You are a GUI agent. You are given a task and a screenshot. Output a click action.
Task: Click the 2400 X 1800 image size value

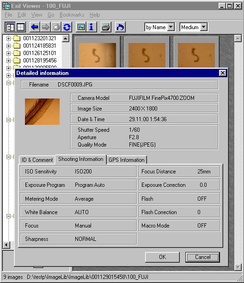click(x=143, y=109)
